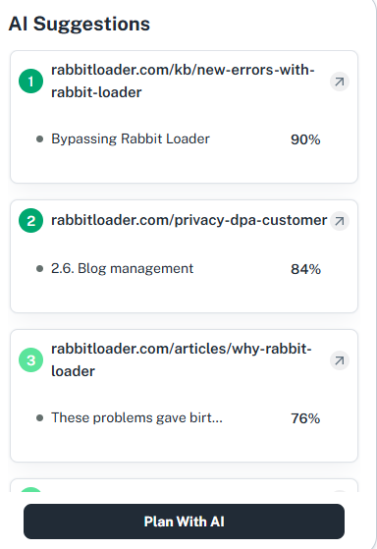Select the 2.6. Blog management suggestion
The image size is (377, 549).
122,268
